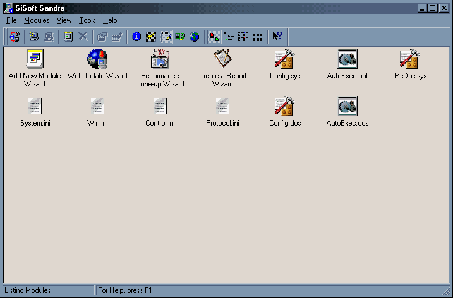Switch to small icons view
Image resolution: width=453 pixels, height=298 pixels.
point(229,37)
